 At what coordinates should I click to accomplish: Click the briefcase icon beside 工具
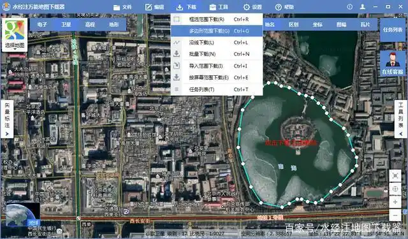tap(212, 7)
